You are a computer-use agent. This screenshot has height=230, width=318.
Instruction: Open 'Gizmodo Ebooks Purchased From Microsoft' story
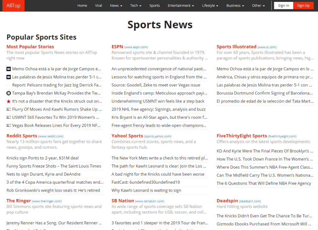(264, 224)
